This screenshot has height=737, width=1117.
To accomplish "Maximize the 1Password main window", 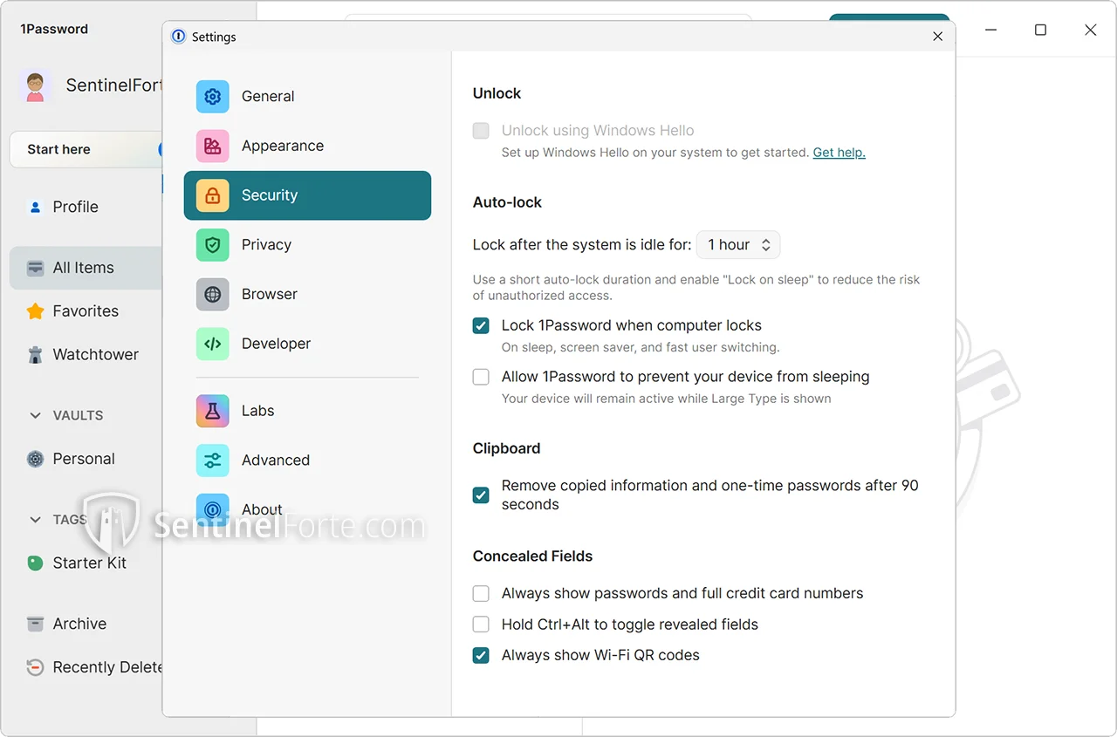I will (1040, 30).
